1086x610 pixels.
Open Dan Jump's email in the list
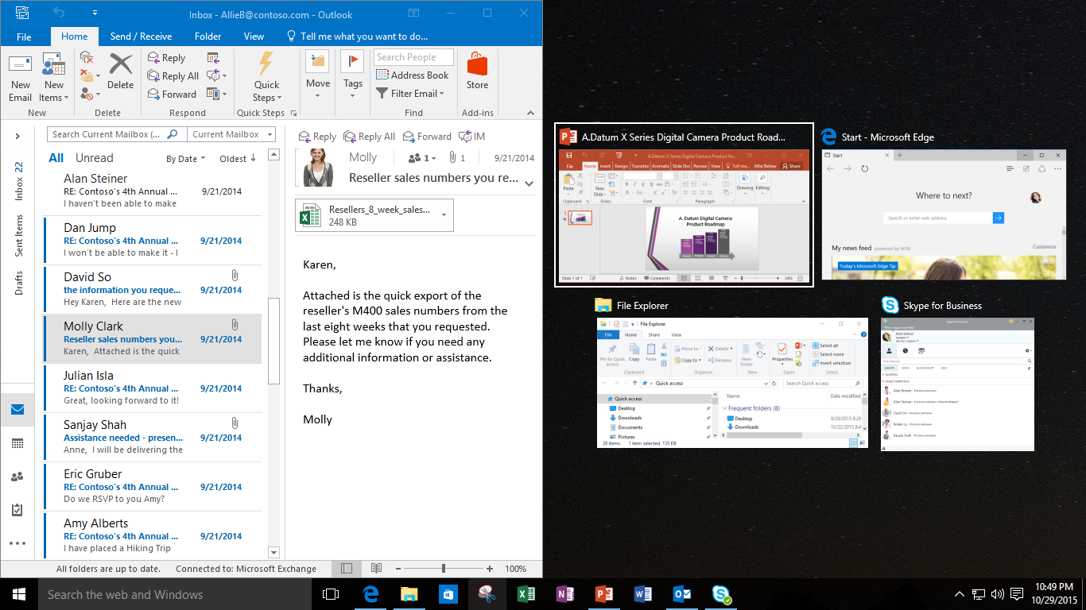coord(153,240)
